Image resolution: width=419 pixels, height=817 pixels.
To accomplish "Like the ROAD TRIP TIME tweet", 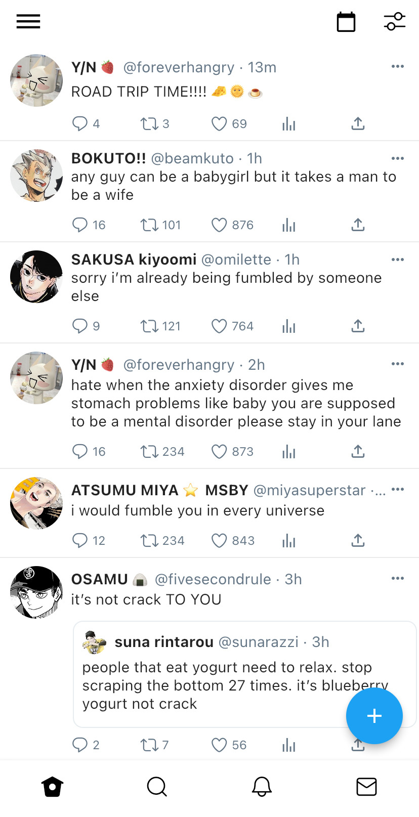I will tap(219, 124).
